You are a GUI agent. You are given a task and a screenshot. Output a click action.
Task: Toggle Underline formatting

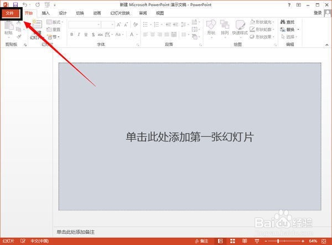point(86,34)
